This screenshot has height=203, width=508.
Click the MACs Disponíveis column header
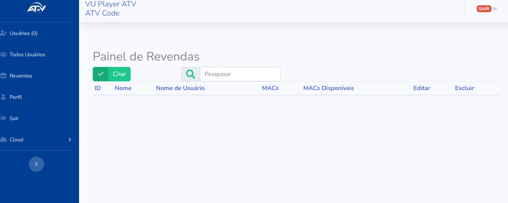(x=328, y=88)
